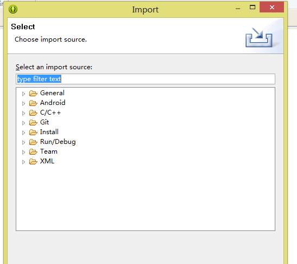Screen dimensions: 297x264
Task: Expand the Git tree node arrow
Action: click(23, 123)
